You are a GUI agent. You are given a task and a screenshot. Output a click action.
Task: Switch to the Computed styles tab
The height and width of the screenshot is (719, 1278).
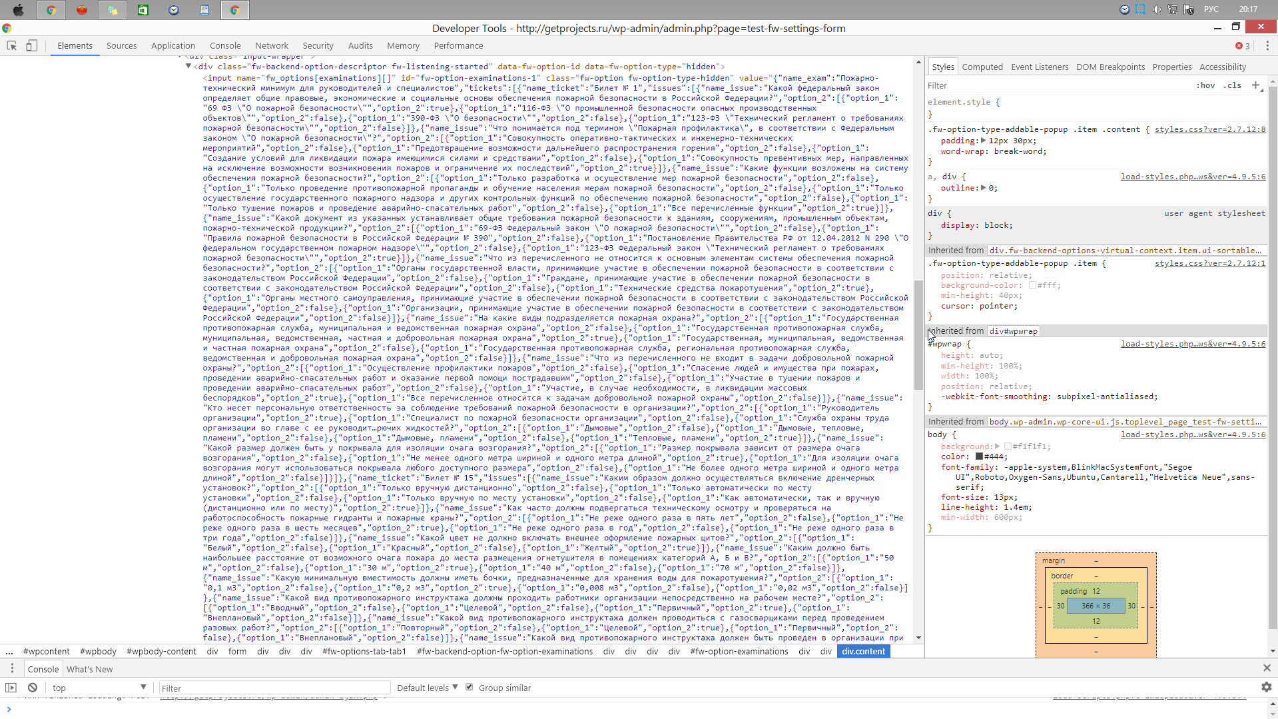point(982,67)
